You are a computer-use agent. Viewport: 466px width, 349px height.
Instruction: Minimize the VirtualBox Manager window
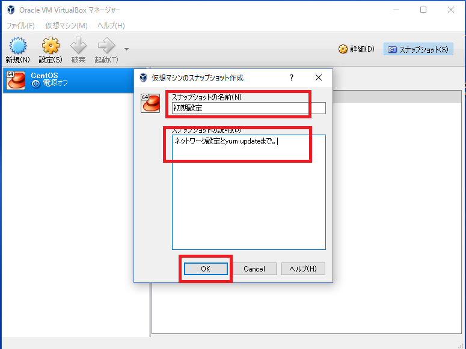396,10
